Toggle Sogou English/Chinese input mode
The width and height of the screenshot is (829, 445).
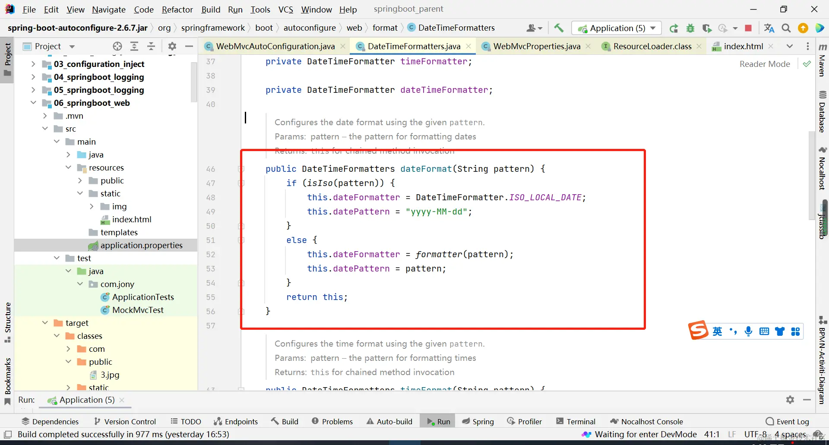[x=718, y=331]
